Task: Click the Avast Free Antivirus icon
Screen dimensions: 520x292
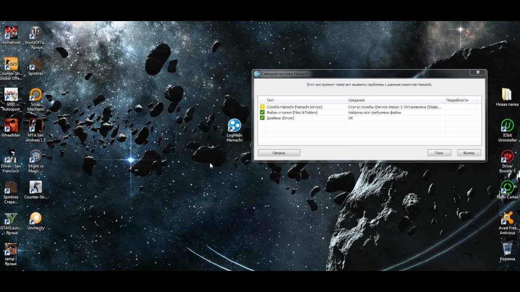Action: point(507,223)
